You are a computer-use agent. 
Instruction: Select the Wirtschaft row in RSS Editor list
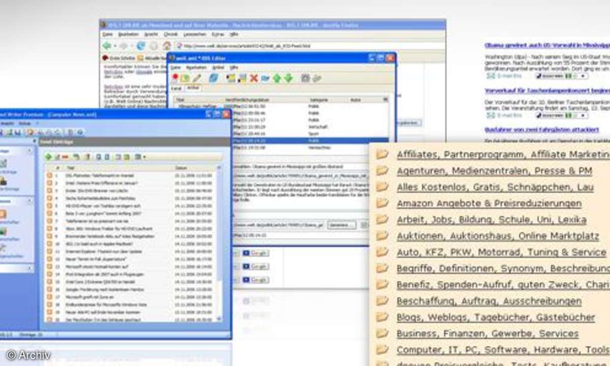click(x=310, y=127)
